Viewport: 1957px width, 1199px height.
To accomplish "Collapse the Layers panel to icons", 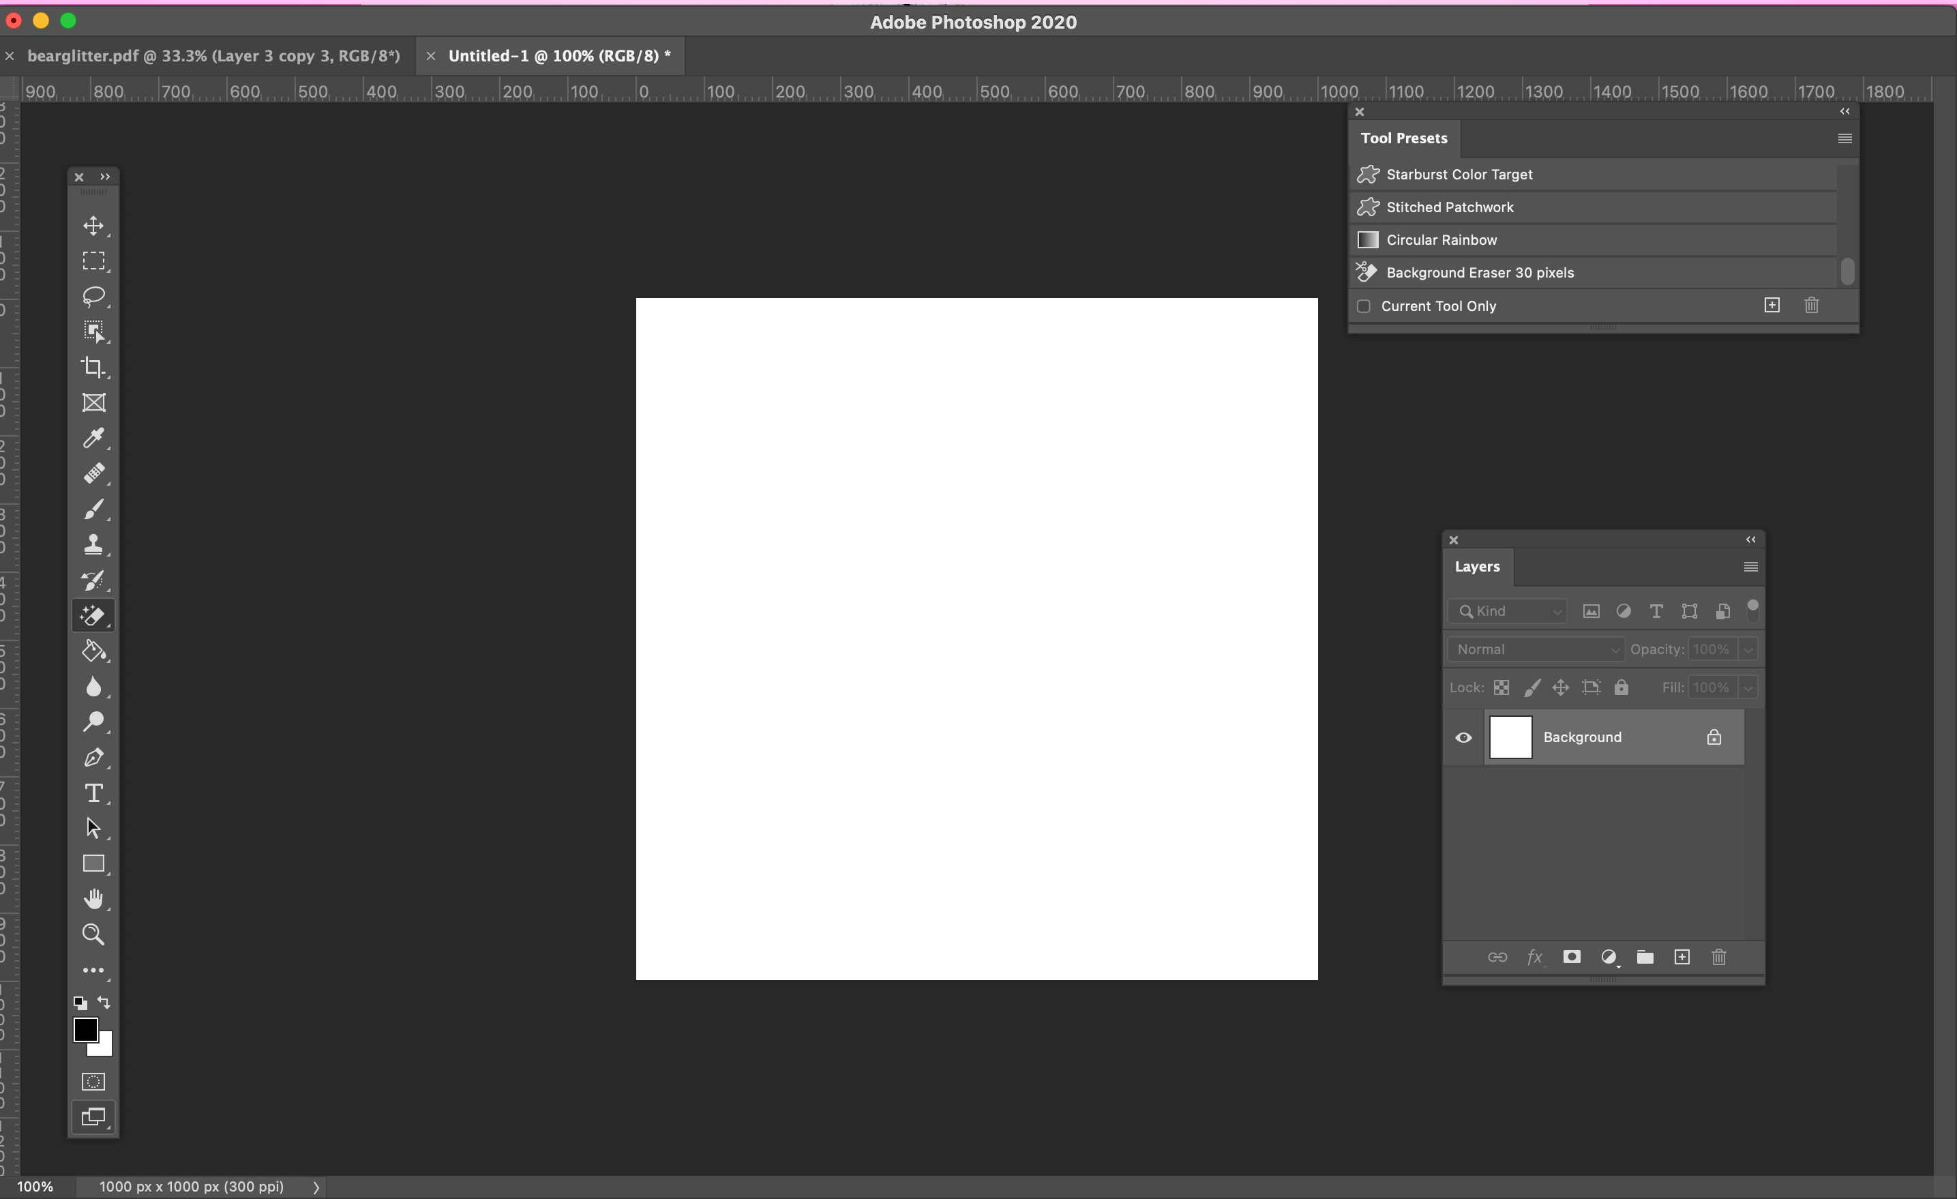I will 1750,539.
